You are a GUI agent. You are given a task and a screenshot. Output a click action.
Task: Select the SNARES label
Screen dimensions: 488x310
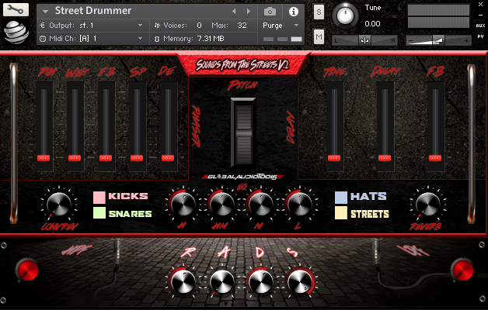click(x=130, y=213)
